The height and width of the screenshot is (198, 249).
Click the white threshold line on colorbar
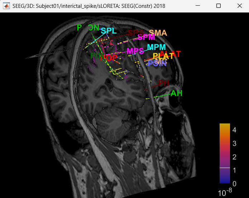(x=225, y=168)
